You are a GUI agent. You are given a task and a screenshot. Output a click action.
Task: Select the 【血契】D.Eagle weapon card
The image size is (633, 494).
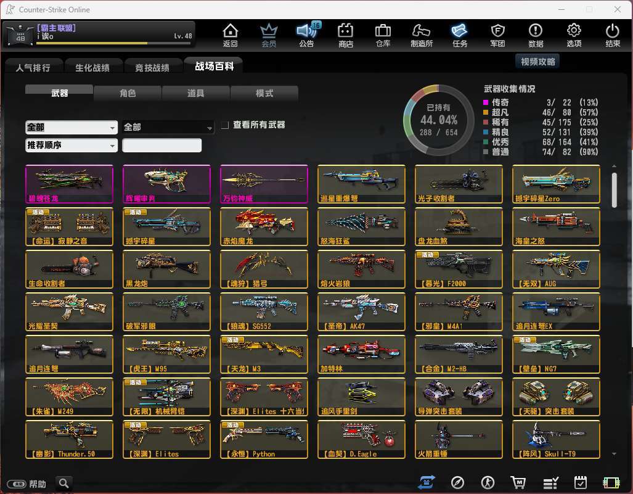(361, 440)
